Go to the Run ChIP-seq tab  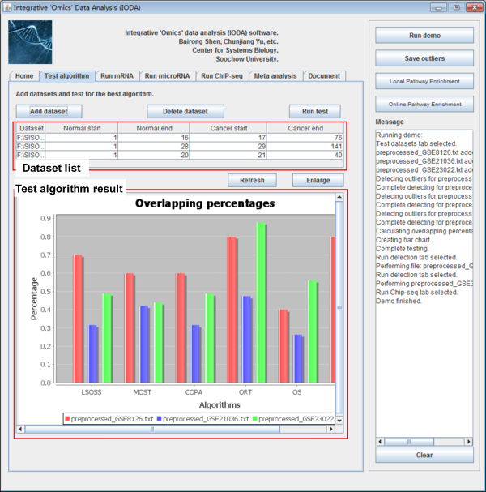[222, 76]
